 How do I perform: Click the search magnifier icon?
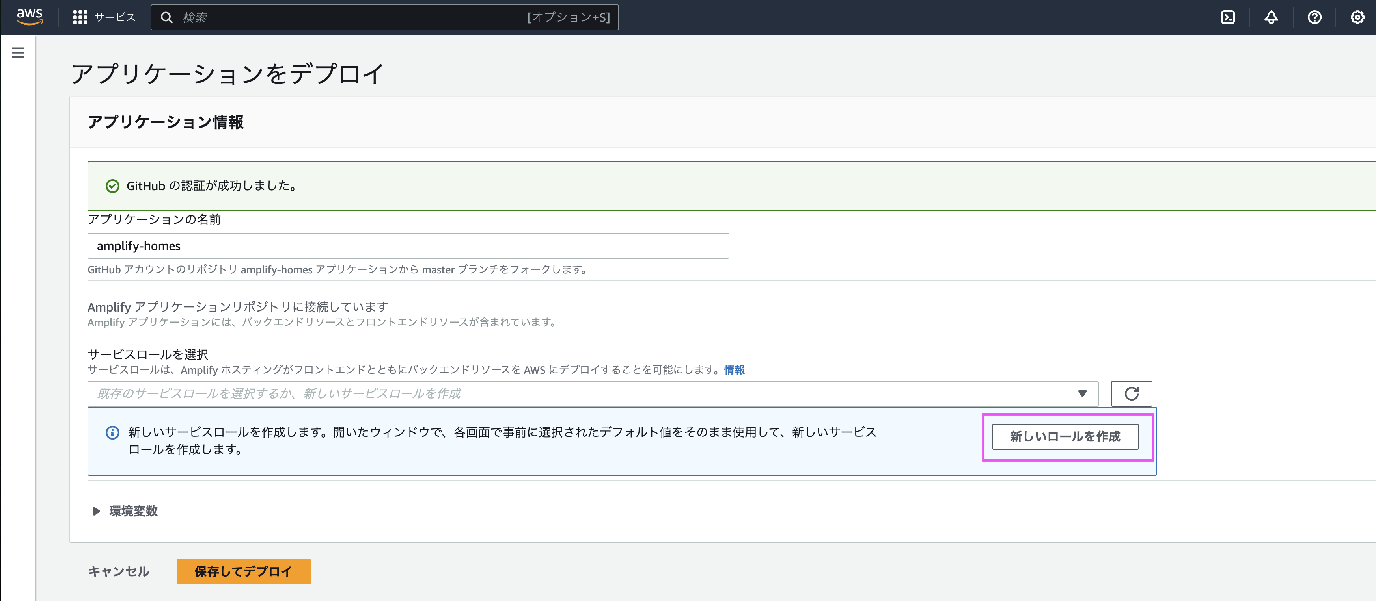pyautogui.click(x=167, y=17)
